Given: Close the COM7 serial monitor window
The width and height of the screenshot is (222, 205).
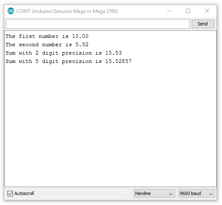Looking at the screenshot, I should pyautogui.click(x=207, y=11).
